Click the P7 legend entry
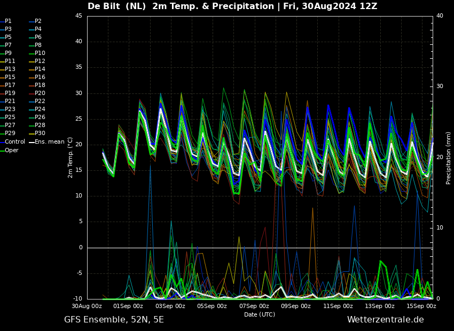The image size is (454, 331). coord(6,45)
